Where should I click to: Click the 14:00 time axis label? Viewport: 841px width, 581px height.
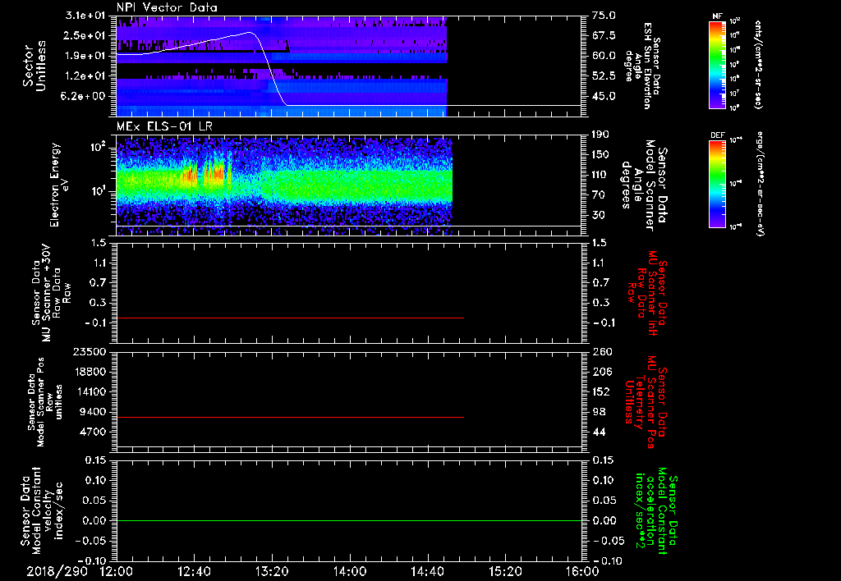click(349, 572)
